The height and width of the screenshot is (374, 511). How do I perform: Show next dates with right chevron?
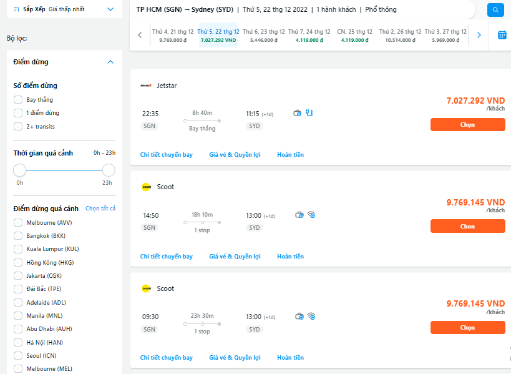click(x=479, y=35)
